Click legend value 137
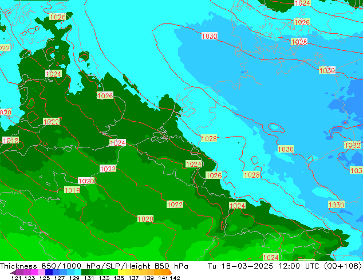This screenshot has width=363, height=280. point(133,278)
